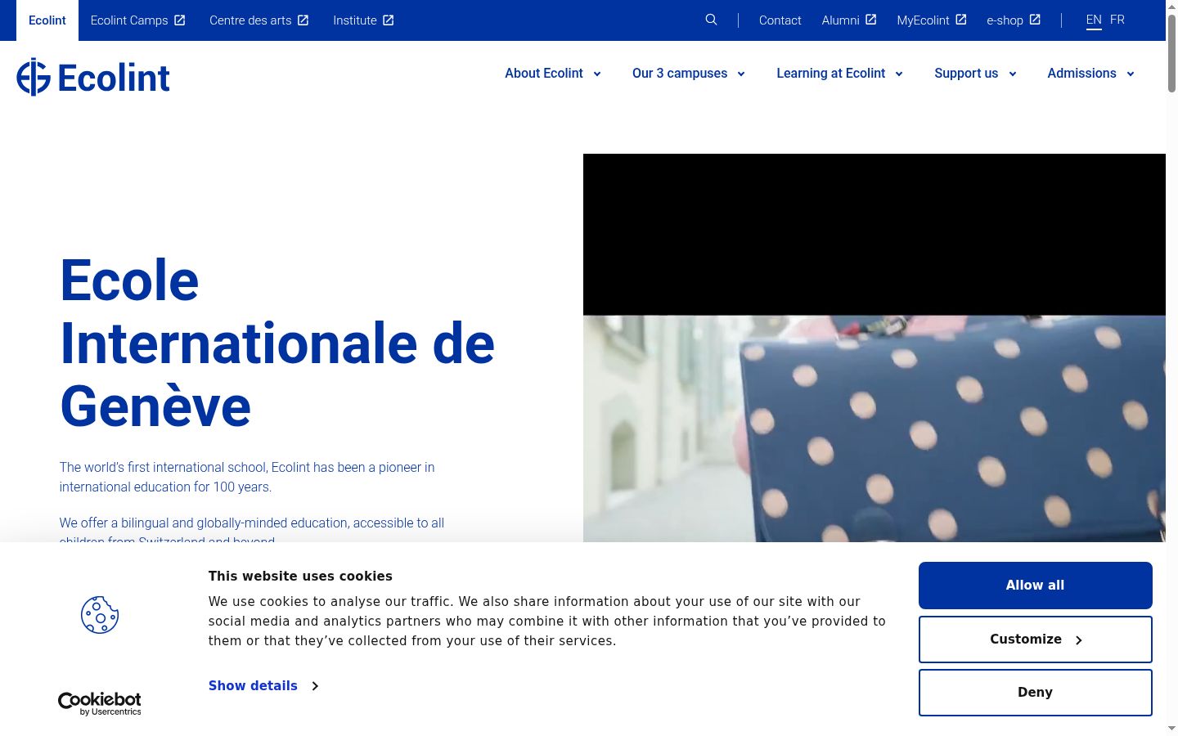Click the arrow on the Customize button

(x=1078, y=640)
